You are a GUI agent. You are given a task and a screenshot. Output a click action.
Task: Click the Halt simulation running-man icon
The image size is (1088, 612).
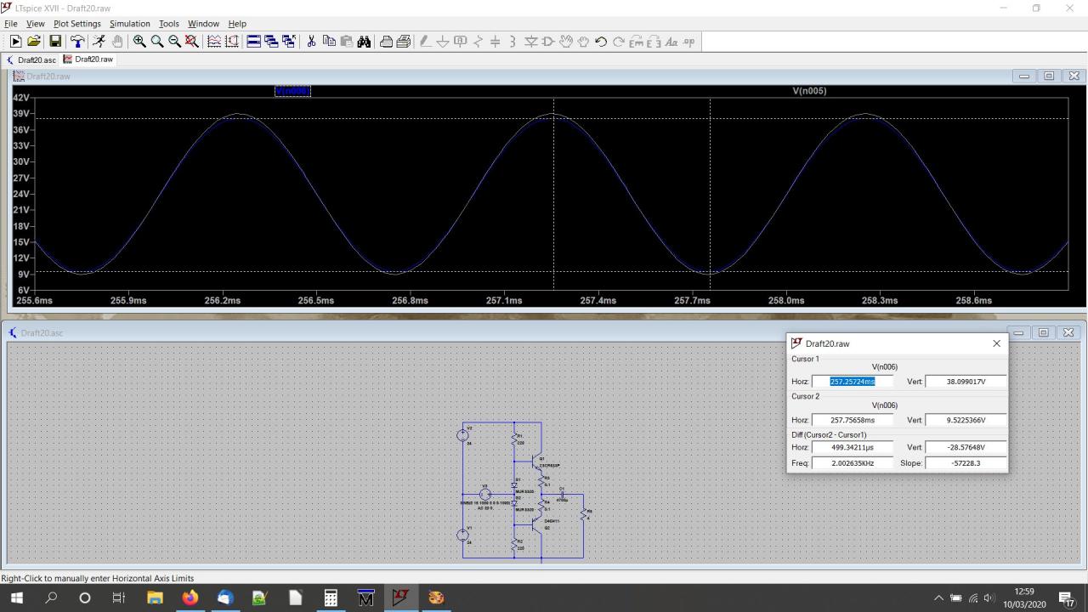point(99,42)
